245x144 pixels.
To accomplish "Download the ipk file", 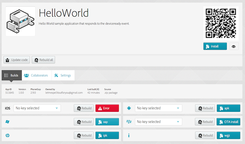I will tap(107, 135).
